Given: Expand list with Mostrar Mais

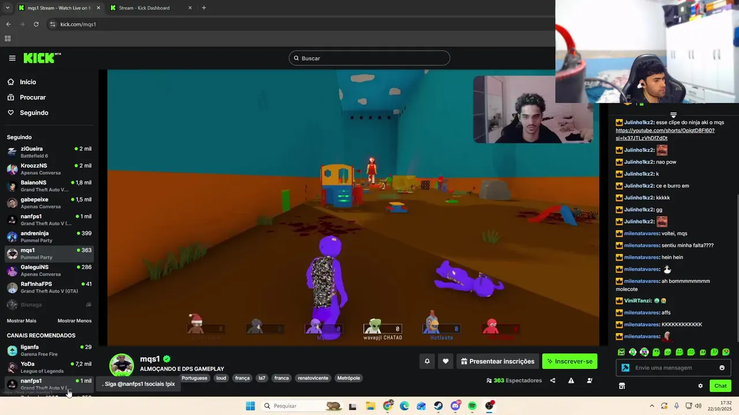Looking at the screenshot, I should tap(21, 320).
